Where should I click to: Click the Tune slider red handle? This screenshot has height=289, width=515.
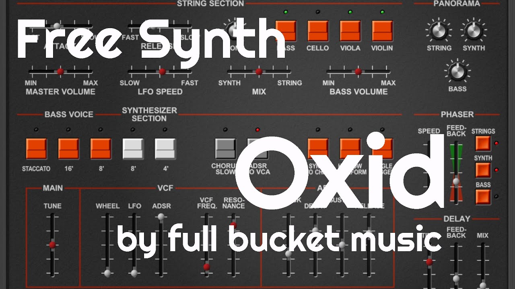point(52,245)
